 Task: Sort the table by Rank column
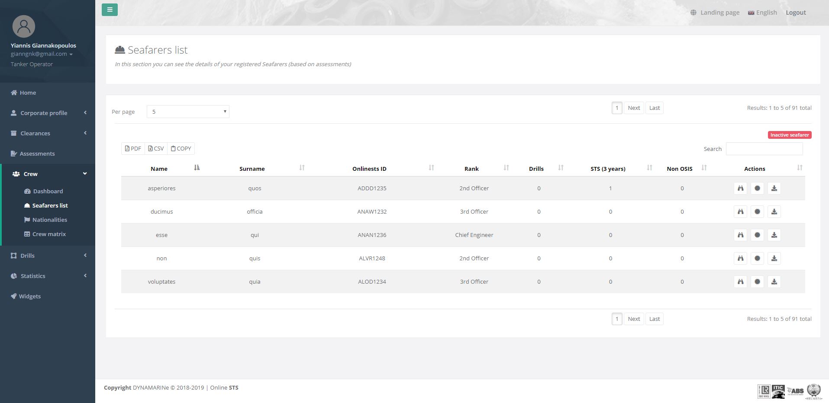[471, 169]
